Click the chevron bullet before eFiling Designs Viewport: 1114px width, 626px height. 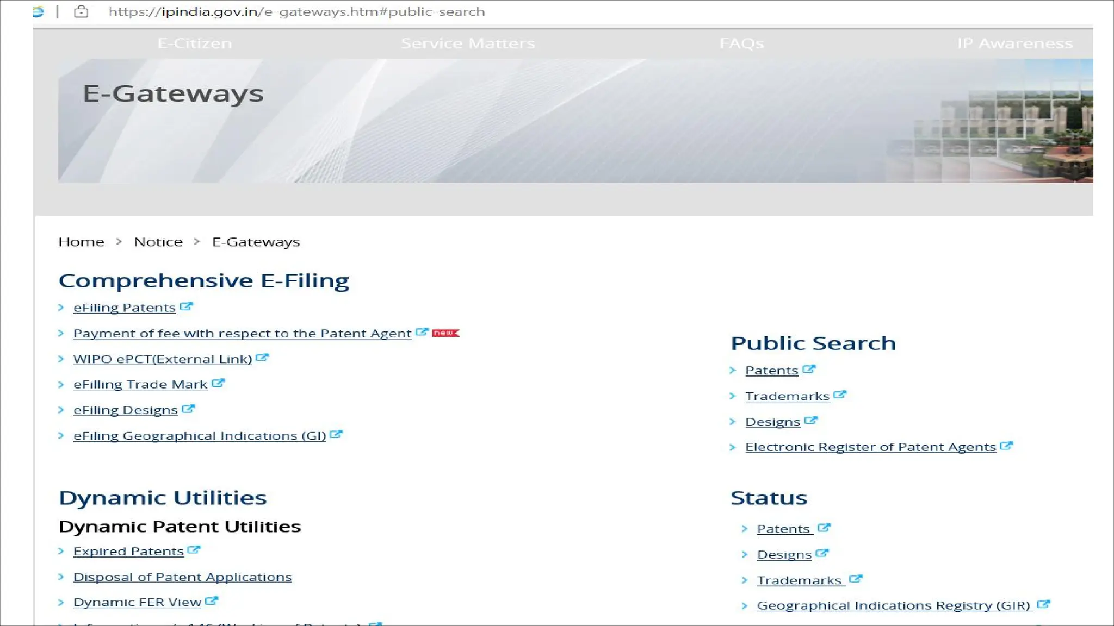pos(61,410)
